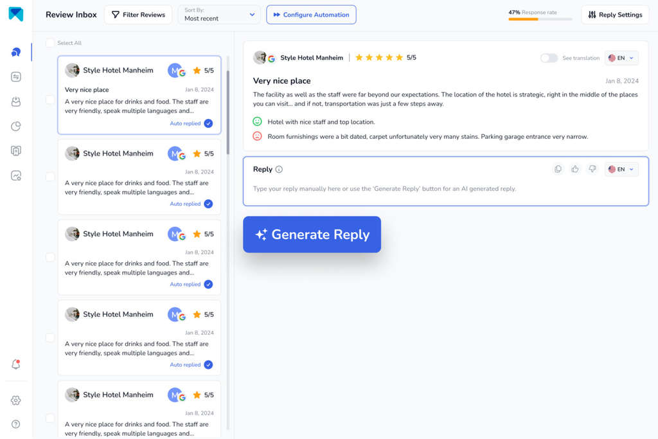Open the Sort By Most recent dropdown
658x439 pixels.
tap(219, 14)
